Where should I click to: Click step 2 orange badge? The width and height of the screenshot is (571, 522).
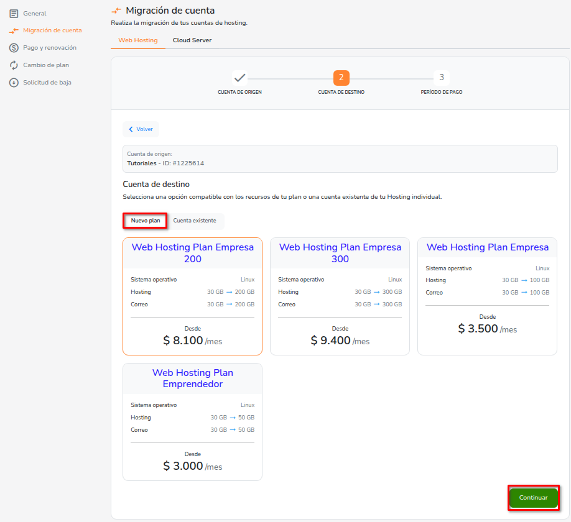point(341,78)
